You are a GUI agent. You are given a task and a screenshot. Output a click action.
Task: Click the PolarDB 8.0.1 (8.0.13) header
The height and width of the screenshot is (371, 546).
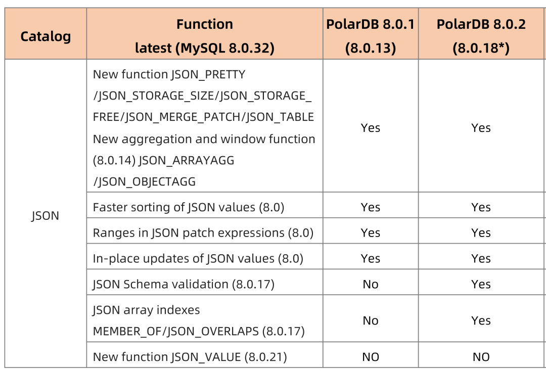click(x=371, y=36)
